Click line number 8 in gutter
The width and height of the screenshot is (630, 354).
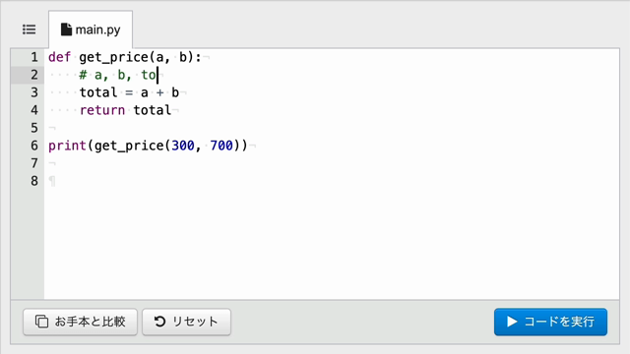pos(34,181)
